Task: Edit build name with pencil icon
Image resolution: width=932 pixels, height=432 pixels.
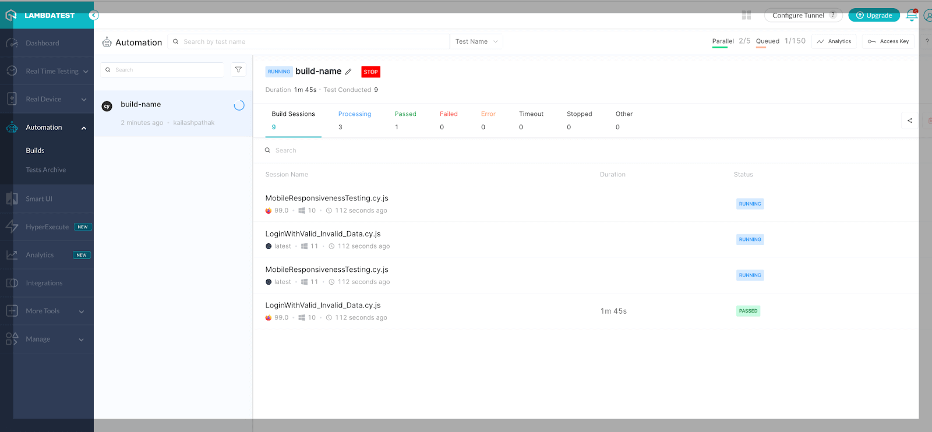Action: coord(348,72)
